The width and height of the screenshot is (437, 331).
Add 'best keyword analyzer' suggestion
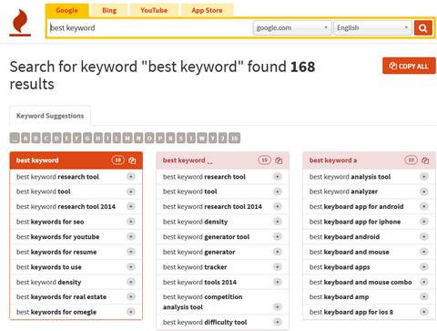click(x=424, y=191)
